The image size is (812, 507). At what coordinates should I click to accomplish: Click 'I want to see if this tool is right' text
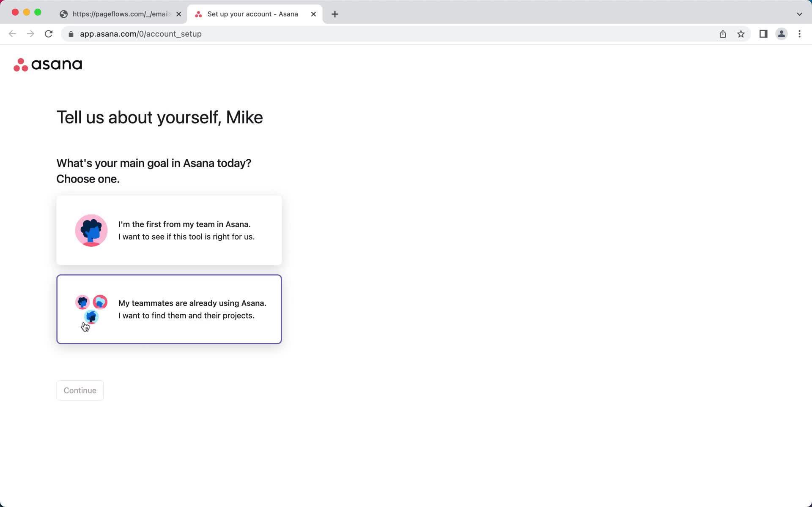tap(187, 237)
